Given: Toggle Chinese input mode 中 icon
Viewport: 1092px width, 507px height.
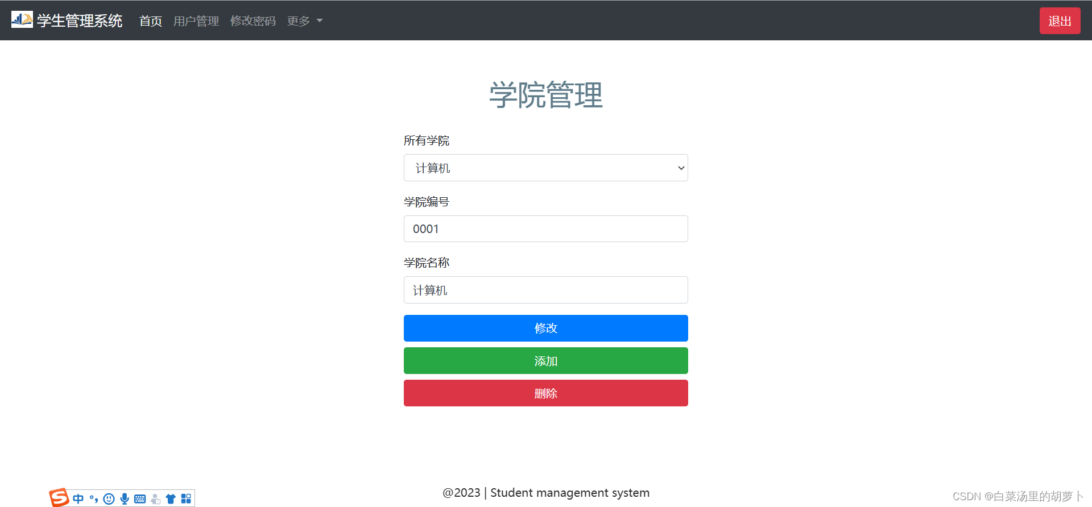Looking at the screenshot, I should [78, 498].
